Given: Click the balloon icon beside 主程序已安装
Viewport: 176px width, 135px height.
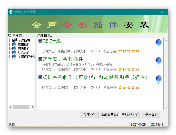Looking at the screenshot, I should [x=15, y=57].
